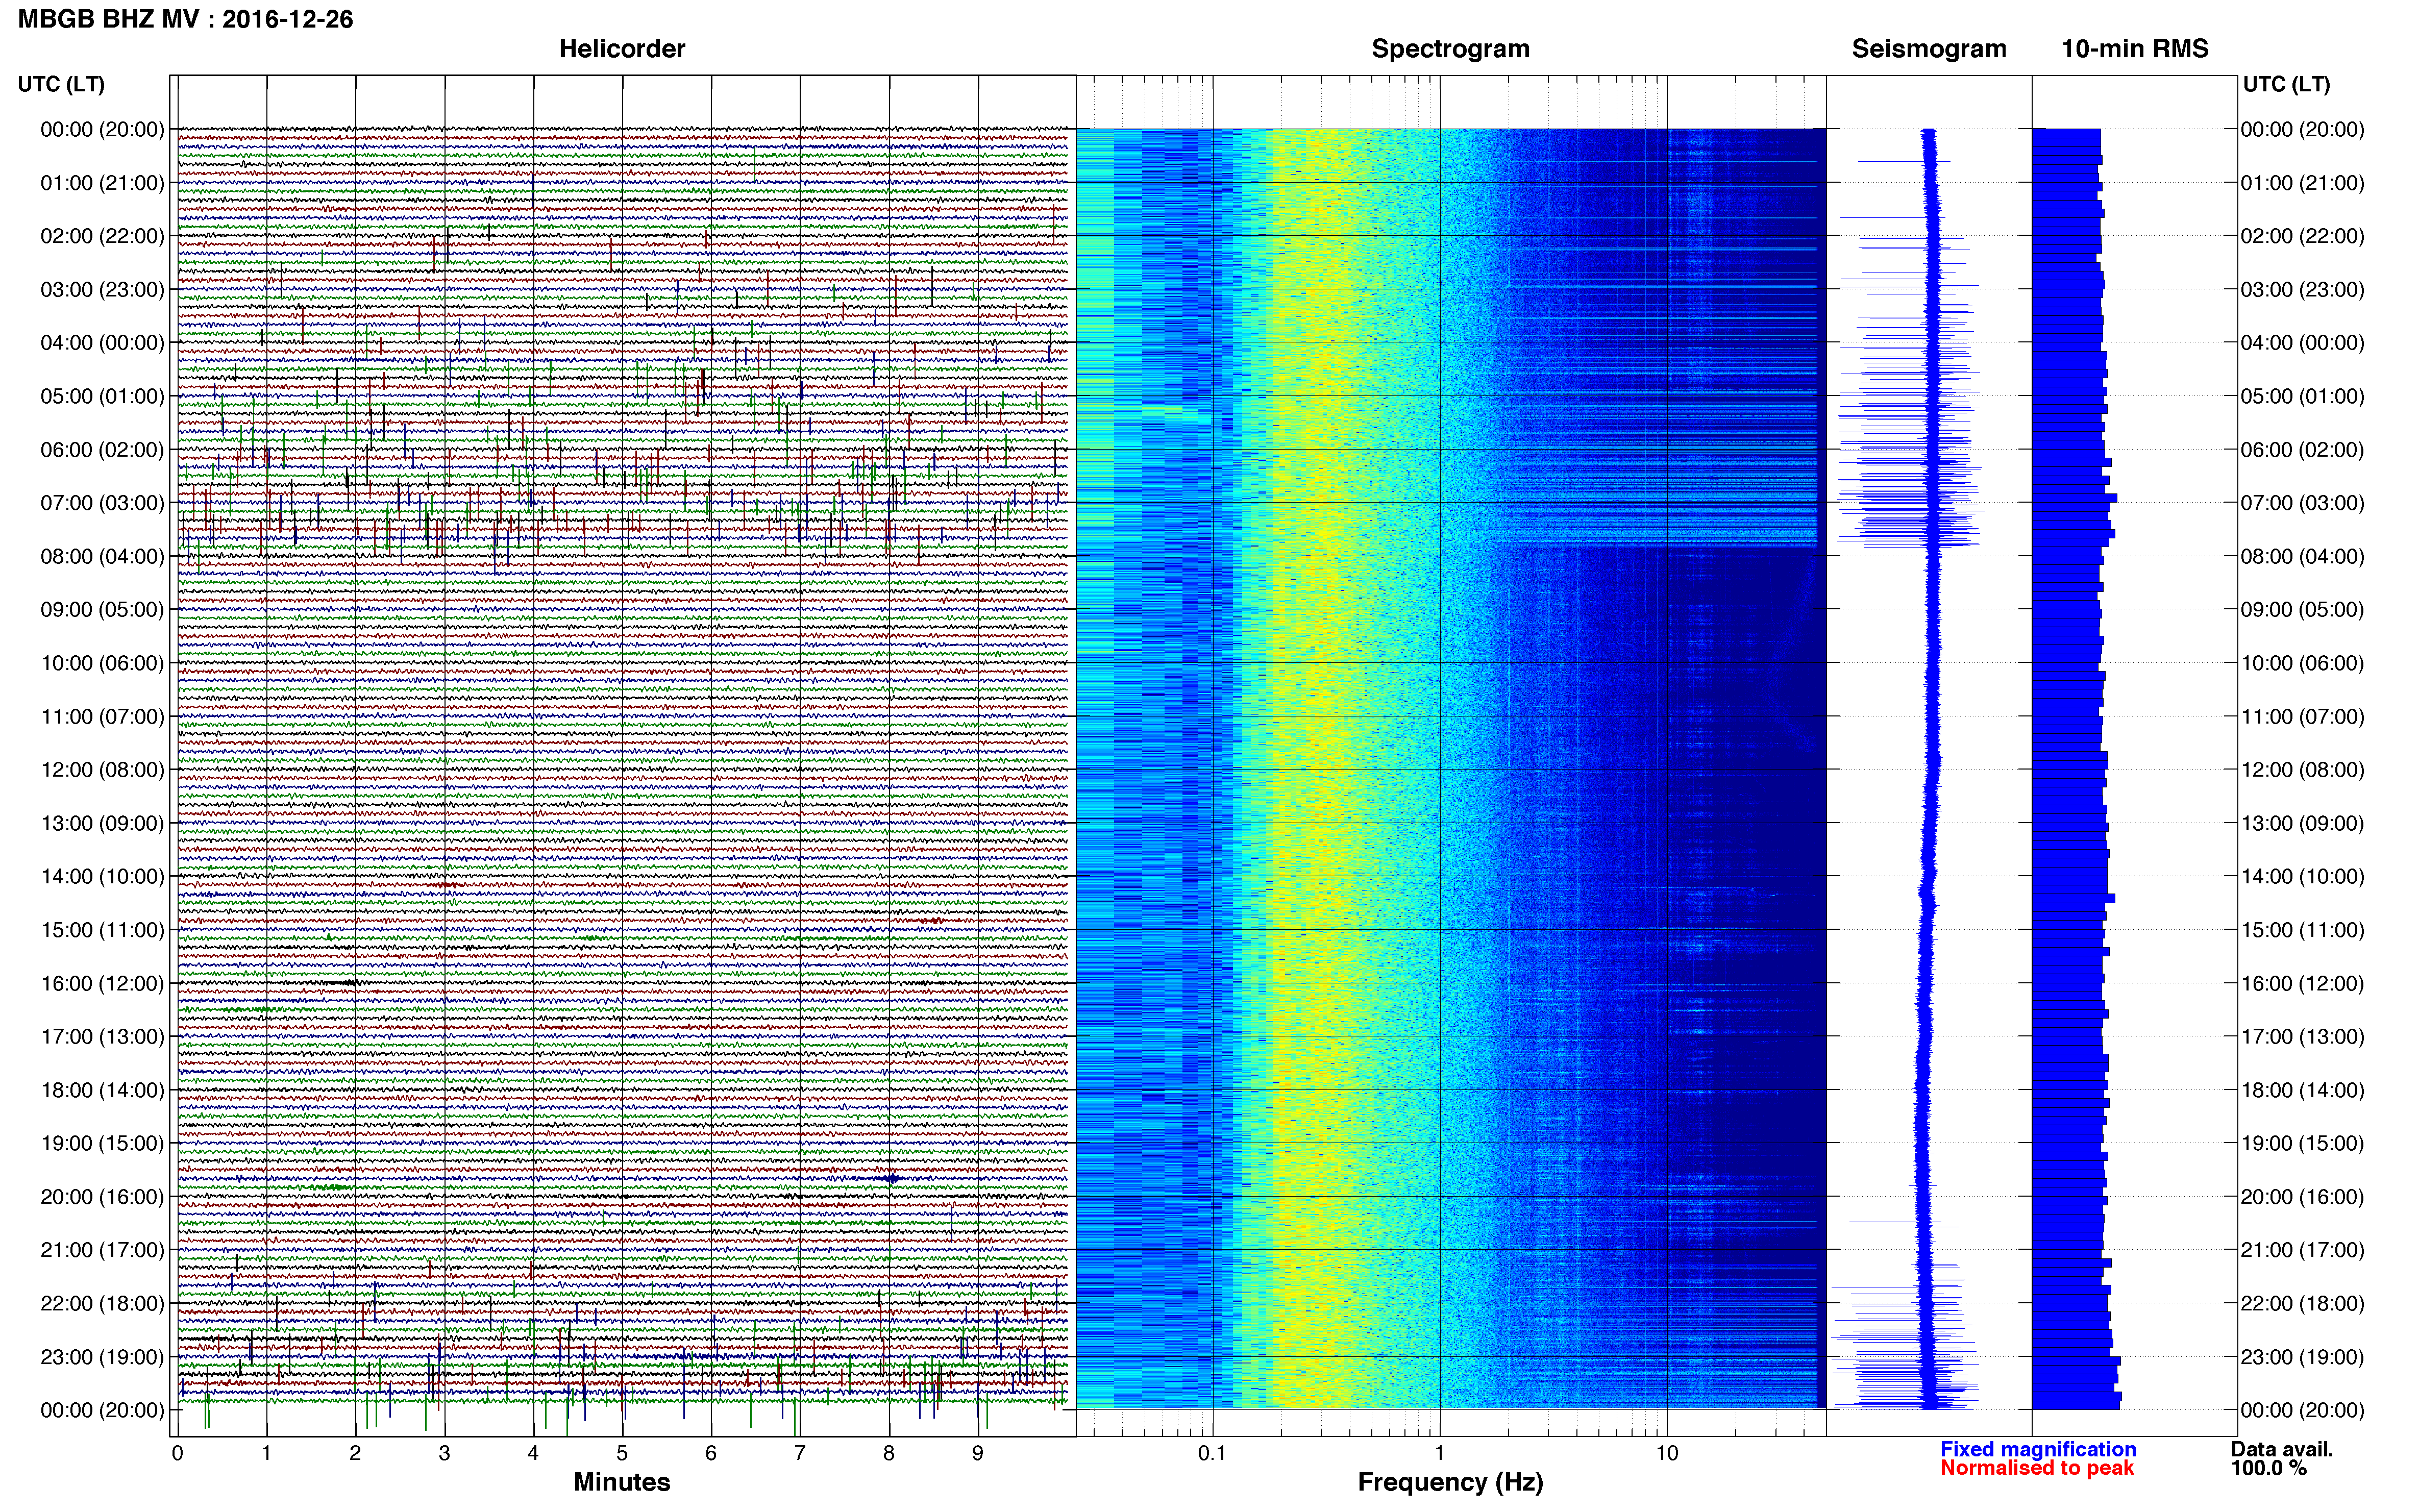
Task: Click right time label 23:00 (19:00)
Action: (x=2302, y=1357)
